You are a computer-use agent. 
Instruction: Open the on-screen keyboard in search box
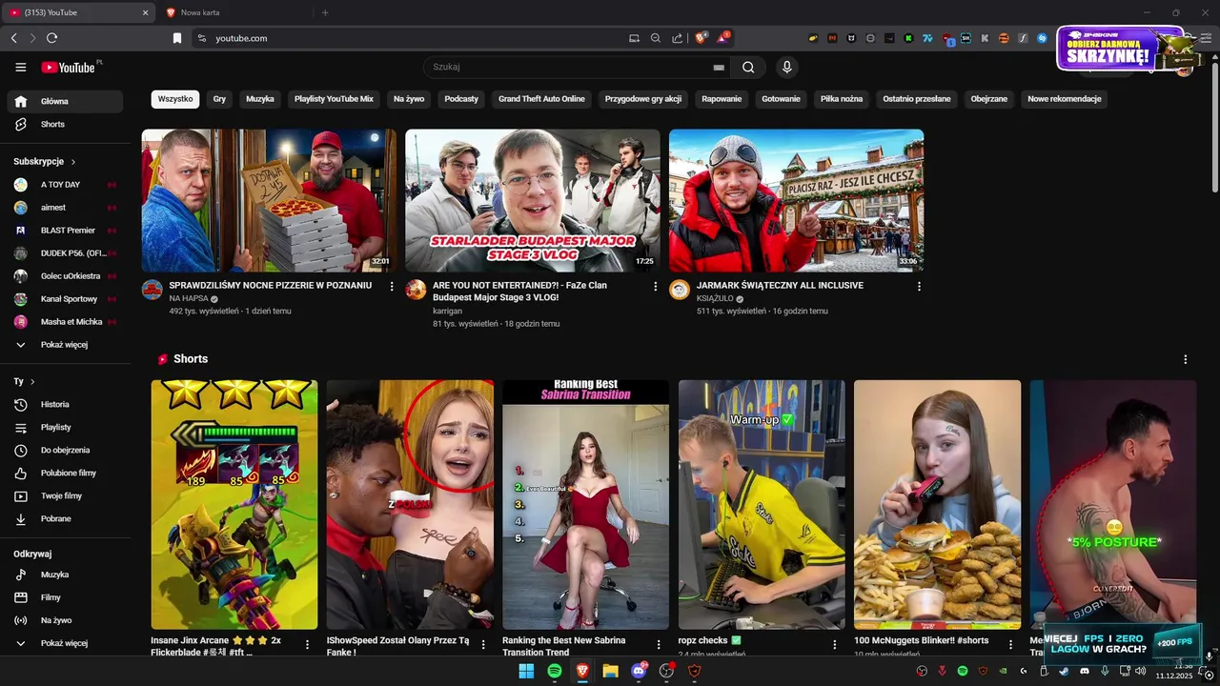point(719,68)
